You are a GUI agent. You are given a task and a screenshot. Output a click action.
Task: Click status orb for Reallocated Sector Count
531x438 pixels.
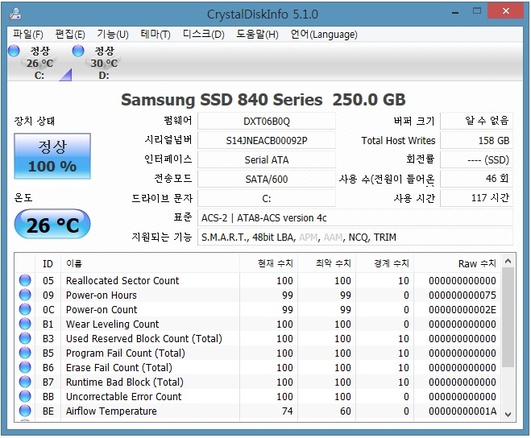pos(25,280)
